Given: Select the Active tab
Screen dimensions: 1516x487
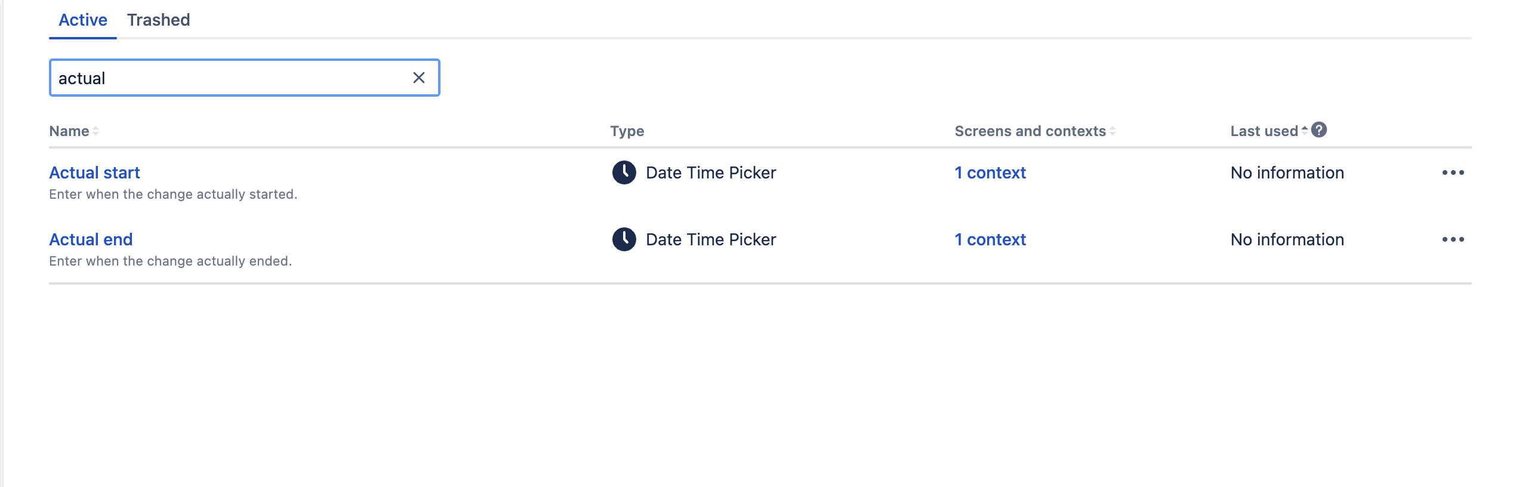Looking at the screenshot, I should (83, 20).
